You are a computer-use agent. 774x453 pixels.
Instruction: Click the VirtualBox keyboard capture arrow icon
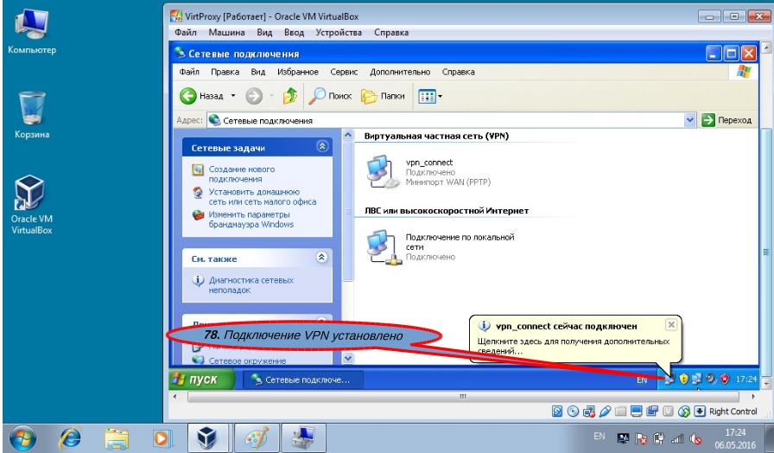(700, 411)
